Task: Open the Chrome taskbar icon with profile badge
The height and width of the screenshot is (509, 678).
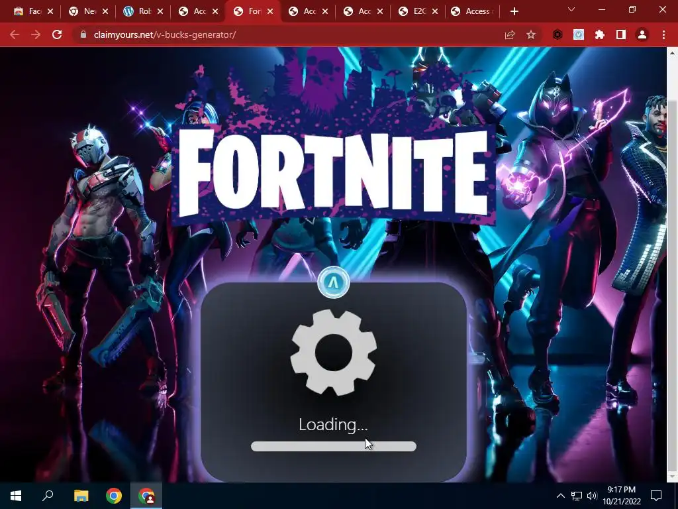Action: click(146, 496)
